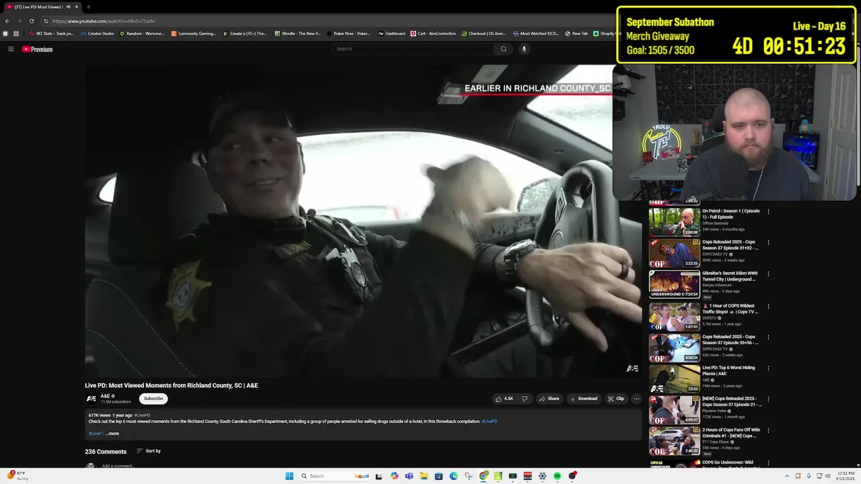Open [NEW] Cops Reloaded Episode 21 thumbnail
861x484 pixels.
point(674,409)
